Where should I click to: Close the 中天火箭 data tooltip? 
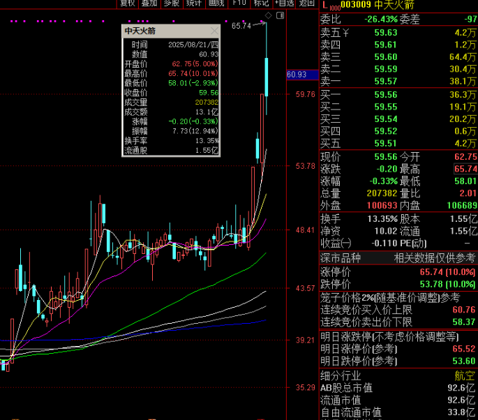pyautogui.click(x=215, y=31)
